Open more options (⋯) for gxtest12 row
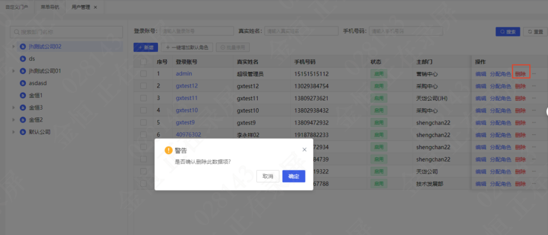 click(x=534, y=86)
